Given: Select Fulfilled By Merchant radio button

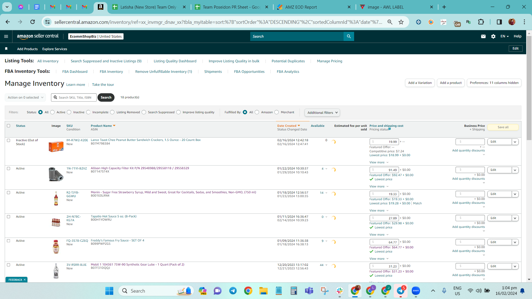Looking at the screenshot, I should 277,112.
